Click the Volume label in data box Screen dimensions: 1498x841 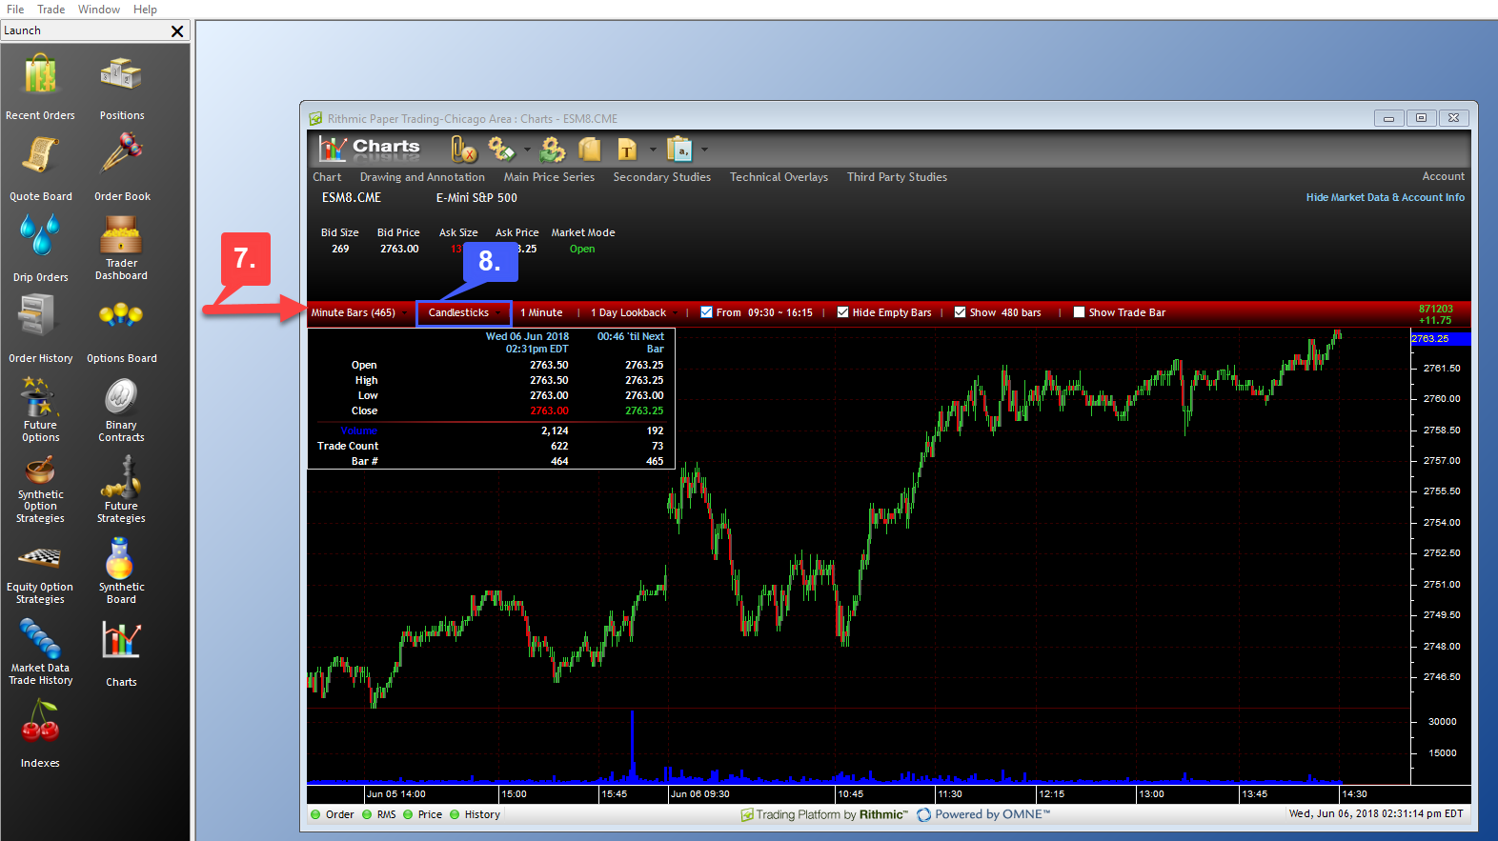pyautogui.click(x=359, y=431)
